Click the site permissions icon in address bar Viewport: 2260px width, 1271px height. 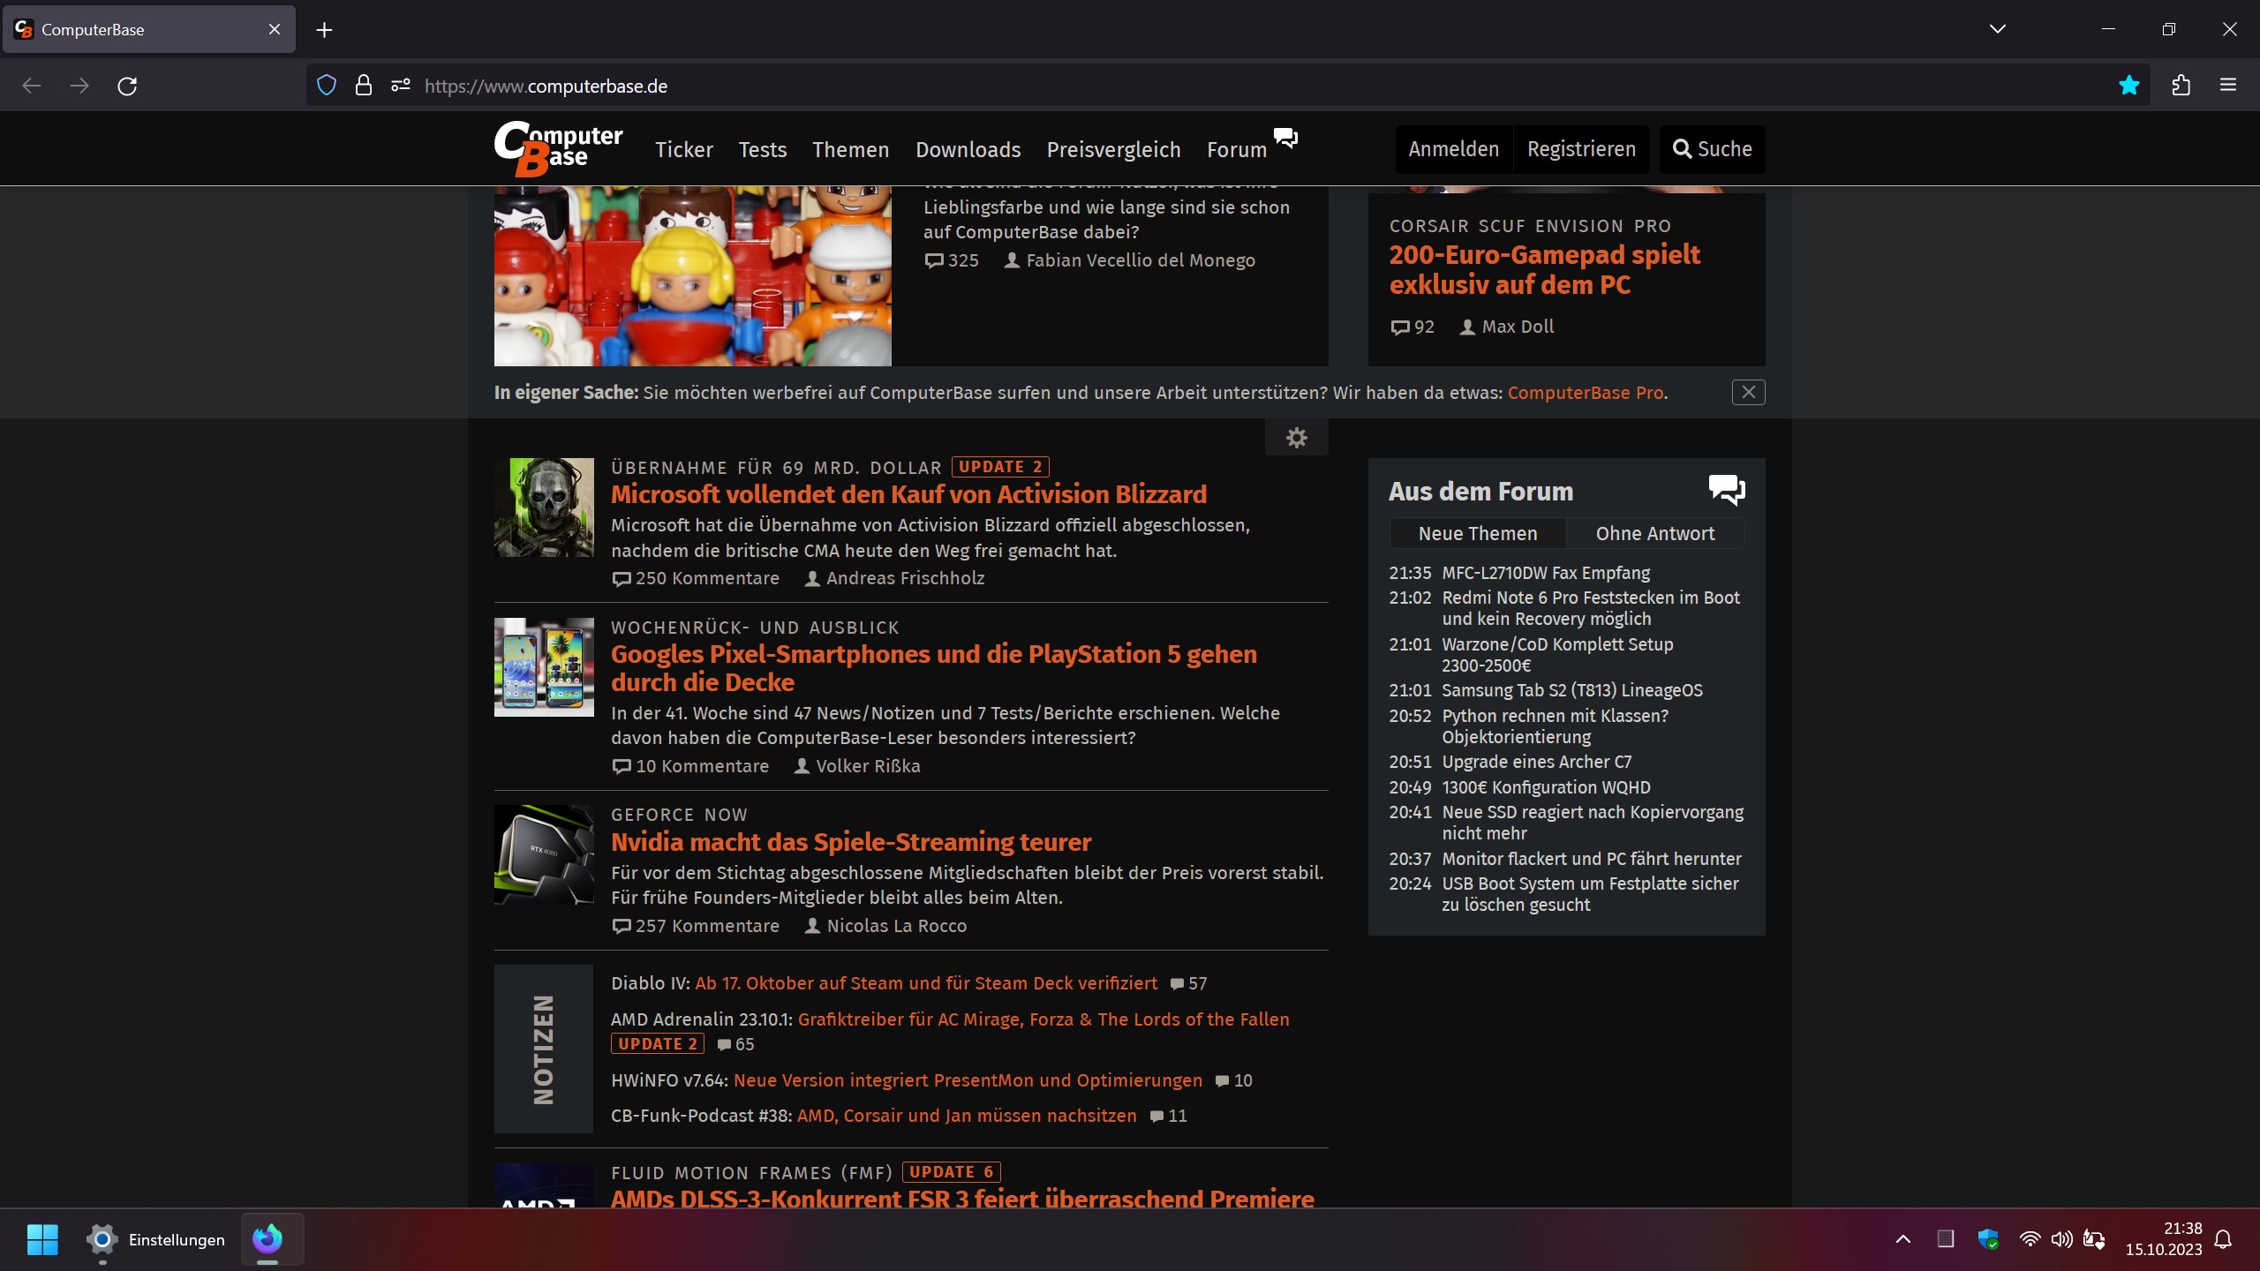400,86
